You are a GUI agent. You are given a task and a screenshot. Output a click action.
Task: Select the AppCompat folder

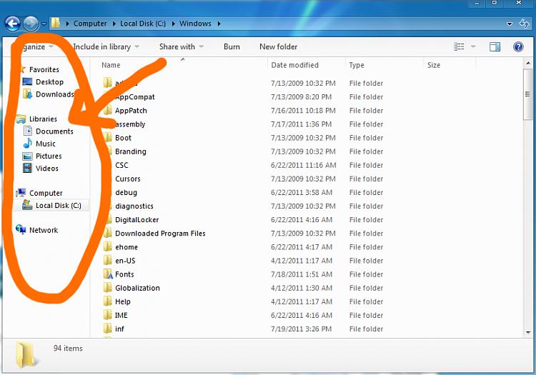click(x=134, y=97)
